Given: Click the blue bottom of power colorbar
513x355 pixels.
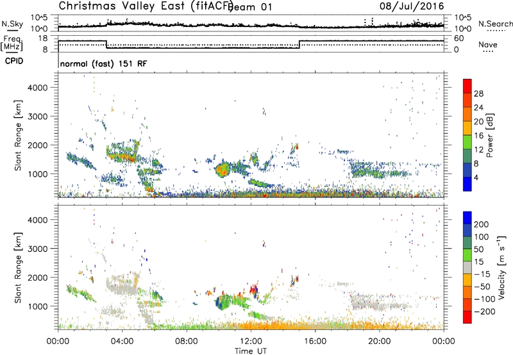Looking at the screenshot, I should pyautogui.click(x=467, y=184).
